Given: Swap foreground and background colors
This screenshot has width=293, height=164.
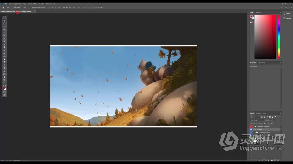Looking at the screenshot, I should click(x=5, y=86).
